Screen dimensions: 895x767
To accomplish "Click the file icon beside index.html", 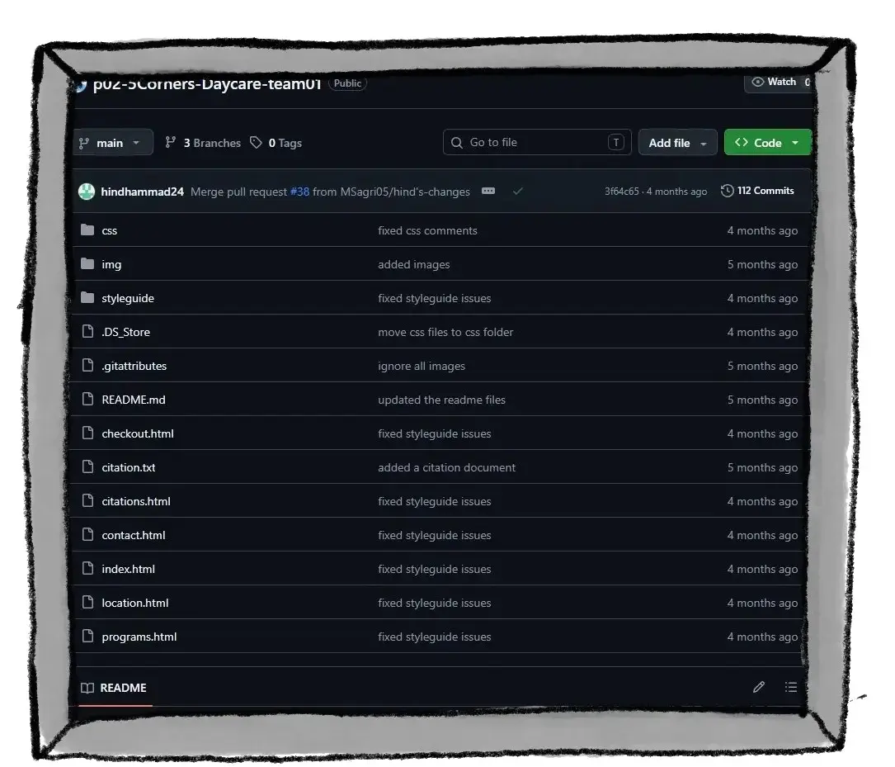I will [87, 568].
